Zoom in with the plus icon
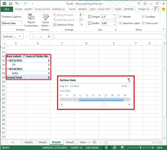The image size is (167, 150). pyautogui.click(x=153, y=147)
